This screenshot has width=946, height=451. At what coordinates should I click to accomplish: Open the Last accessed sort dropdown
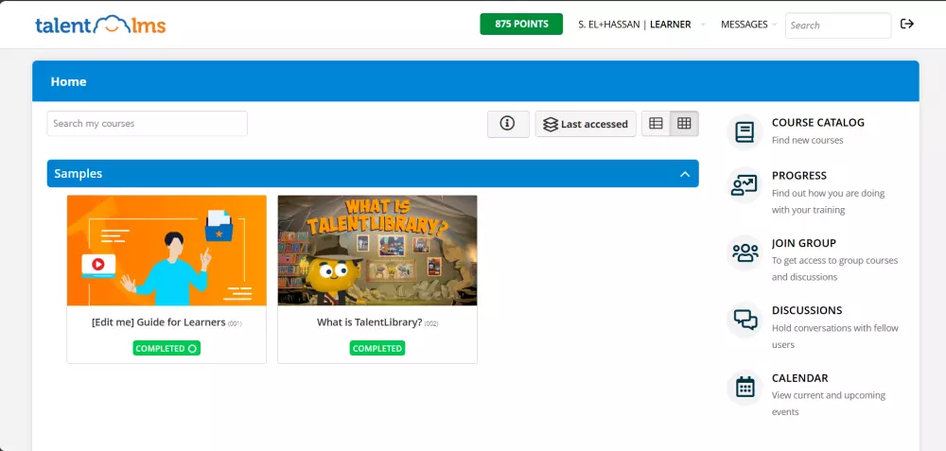pos(586,124)
